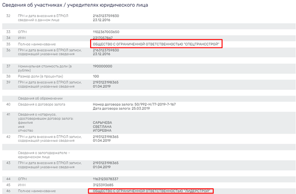Screen dimensions: 296x194
Task: Click label 'Размер доли (в процентах)'
Action: [40, 76]
